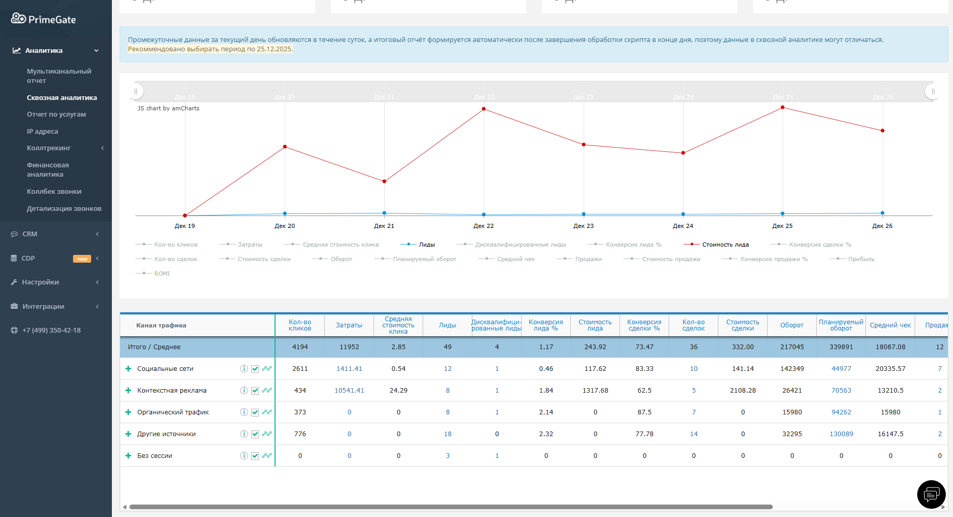Viewport: 953px width, 517px height.
Task: Show Оборот series in chart legend
Action: point(341,259)
